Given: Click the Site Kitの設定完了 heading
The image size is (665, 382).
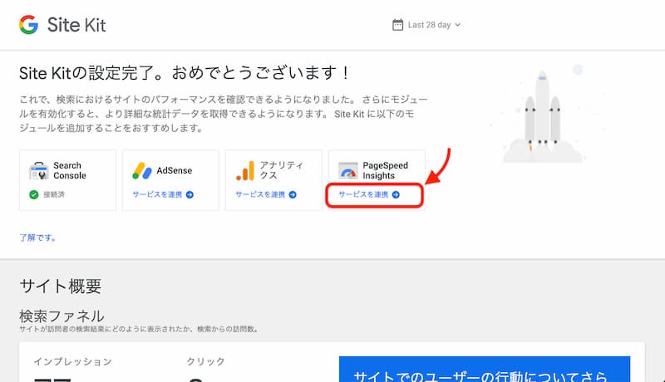Looking at the screenshot, I should tap(184, 73).
